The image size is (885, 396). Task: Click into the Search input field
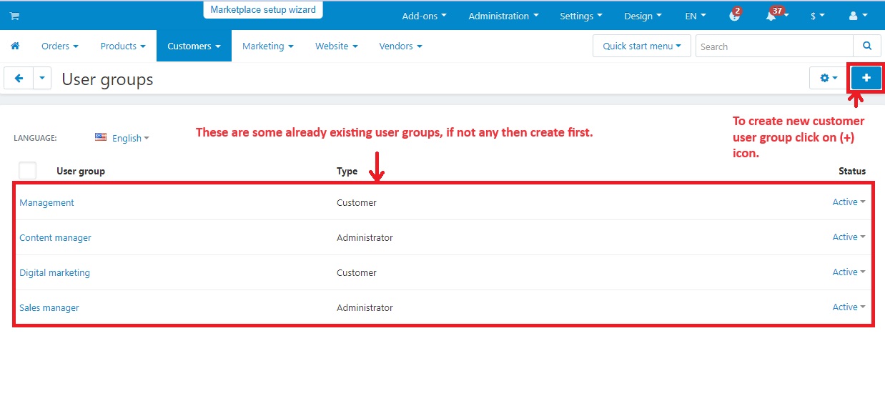click(x=773, y=46)
